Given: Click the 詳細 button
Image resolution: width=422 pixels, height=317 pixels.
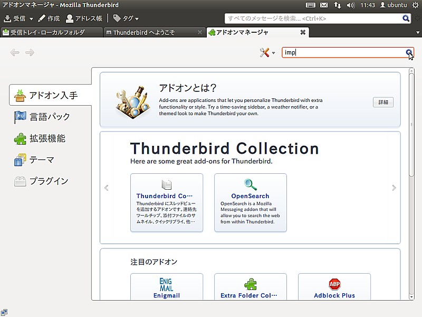Looking at the screenshot, I should pos(383,102).
